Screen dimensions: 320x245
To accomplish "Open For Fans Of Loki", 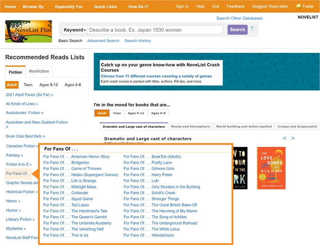I will tap(141, 181).
